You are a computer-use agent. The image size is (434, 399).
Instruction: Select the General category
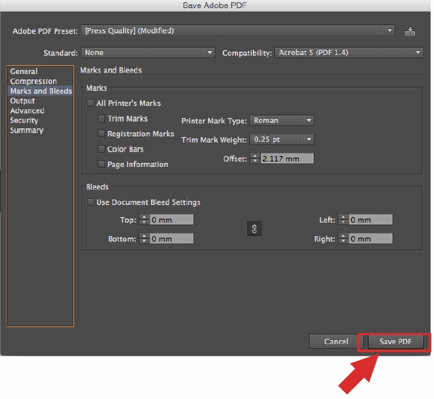(24, 72)
